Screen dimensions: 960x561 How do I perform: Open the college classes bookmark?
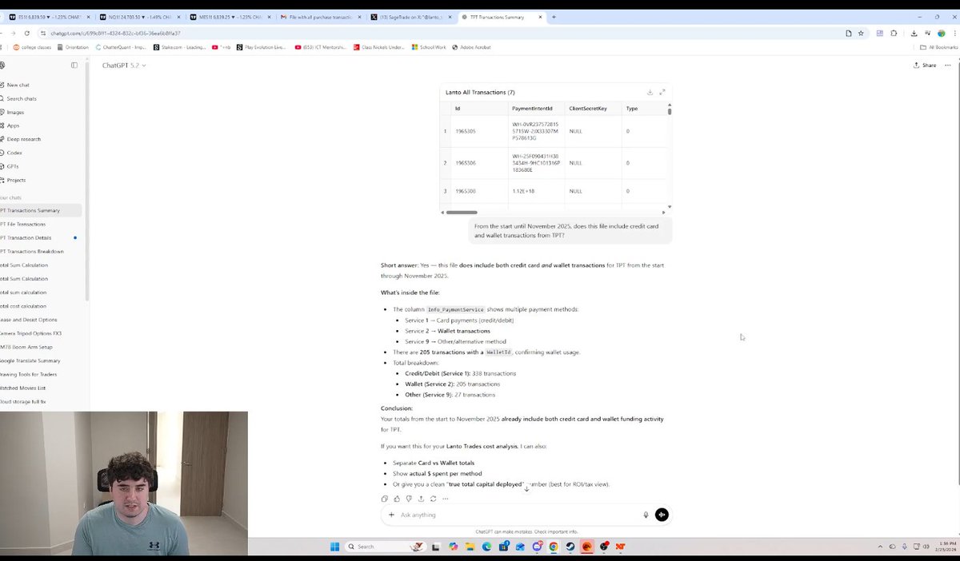point(32,47)
